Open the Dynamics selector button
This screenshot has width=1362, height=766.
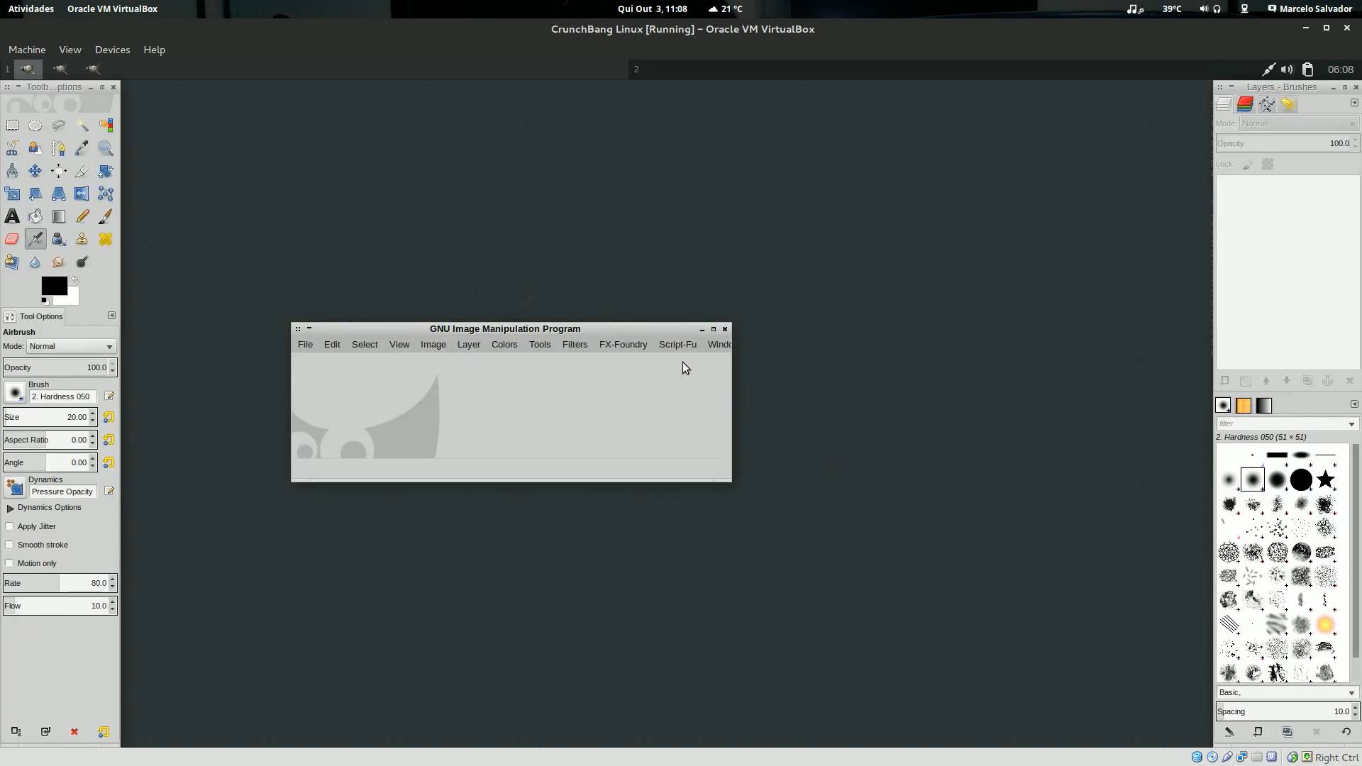[x=15, y=487]
